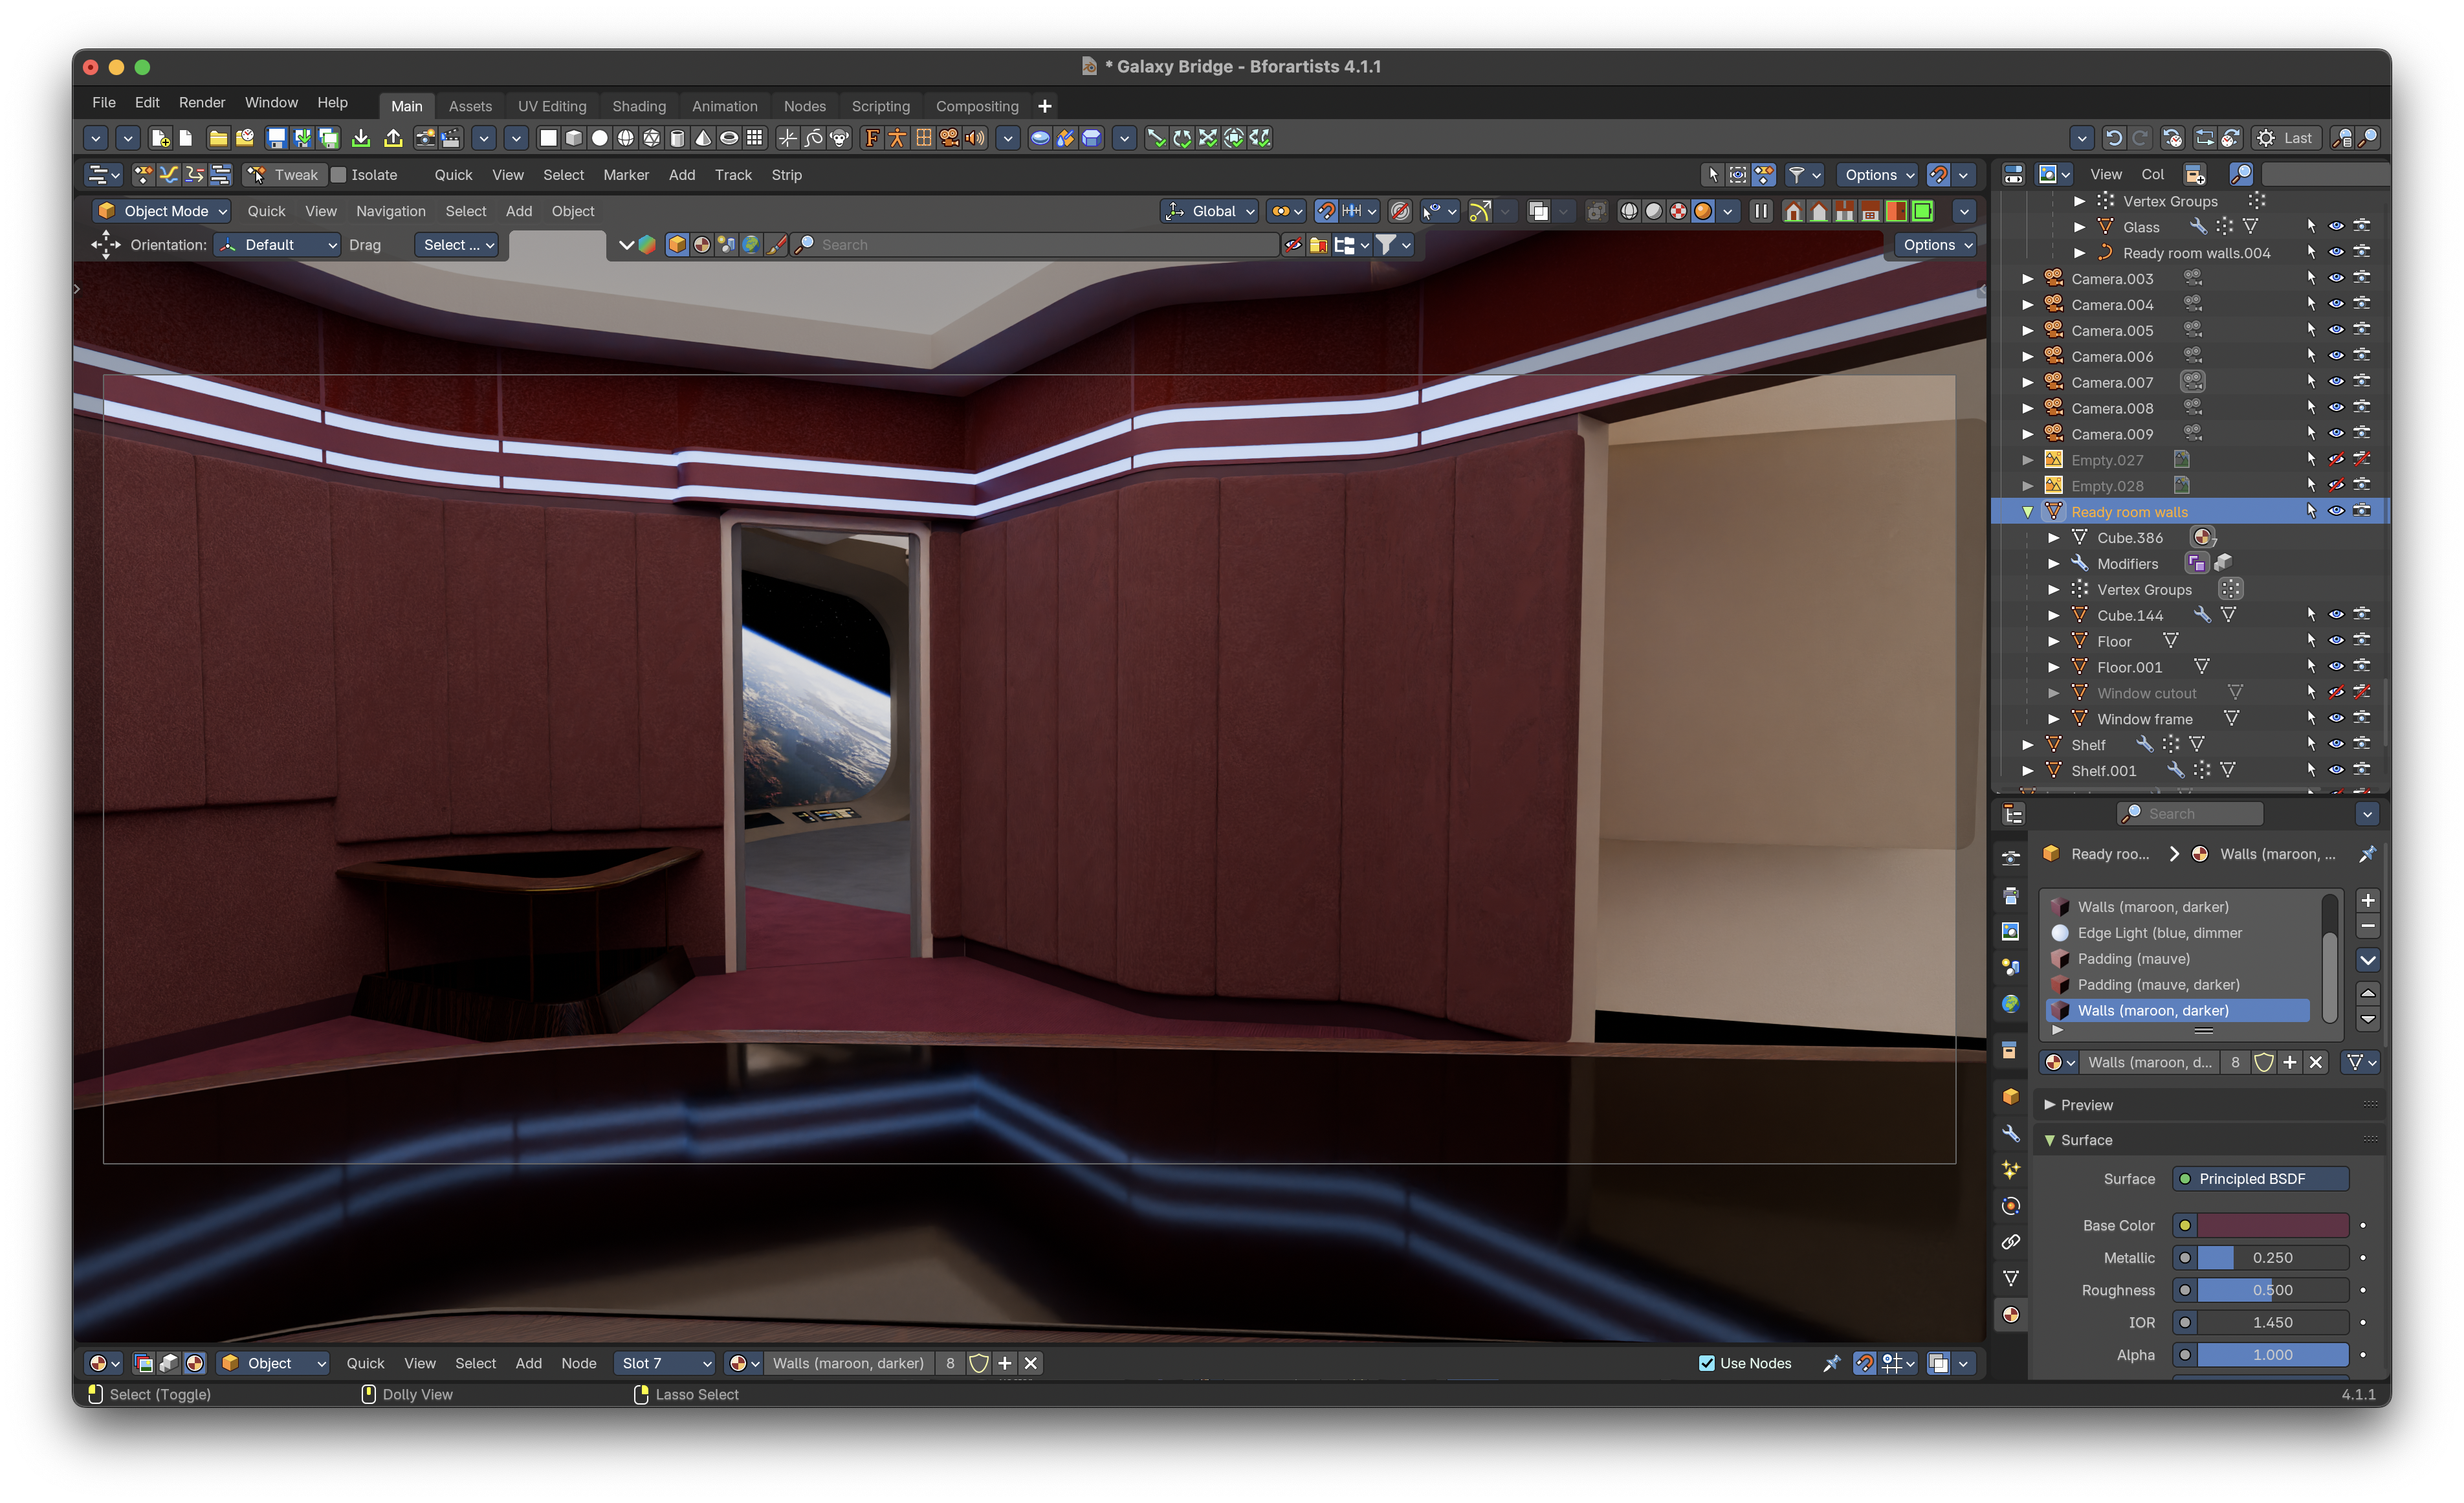Toggle visibility of Window frame object
Screen dimensions: 2464x1503
click(x=2336, y=718)
